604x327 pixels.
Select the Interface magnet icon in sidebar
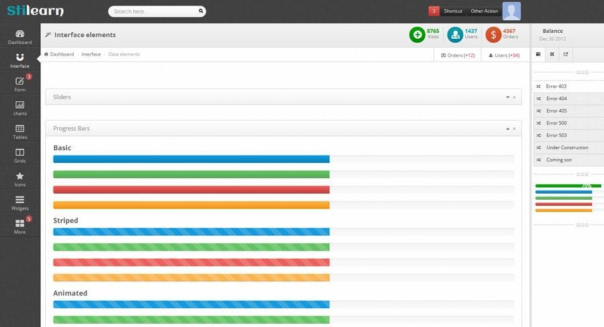click(19, 58)
